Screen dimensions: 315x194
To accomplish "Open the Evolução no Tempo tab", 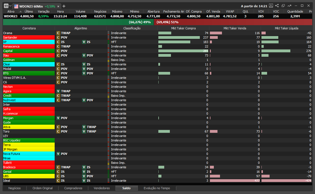I will [x=157, y=188].
